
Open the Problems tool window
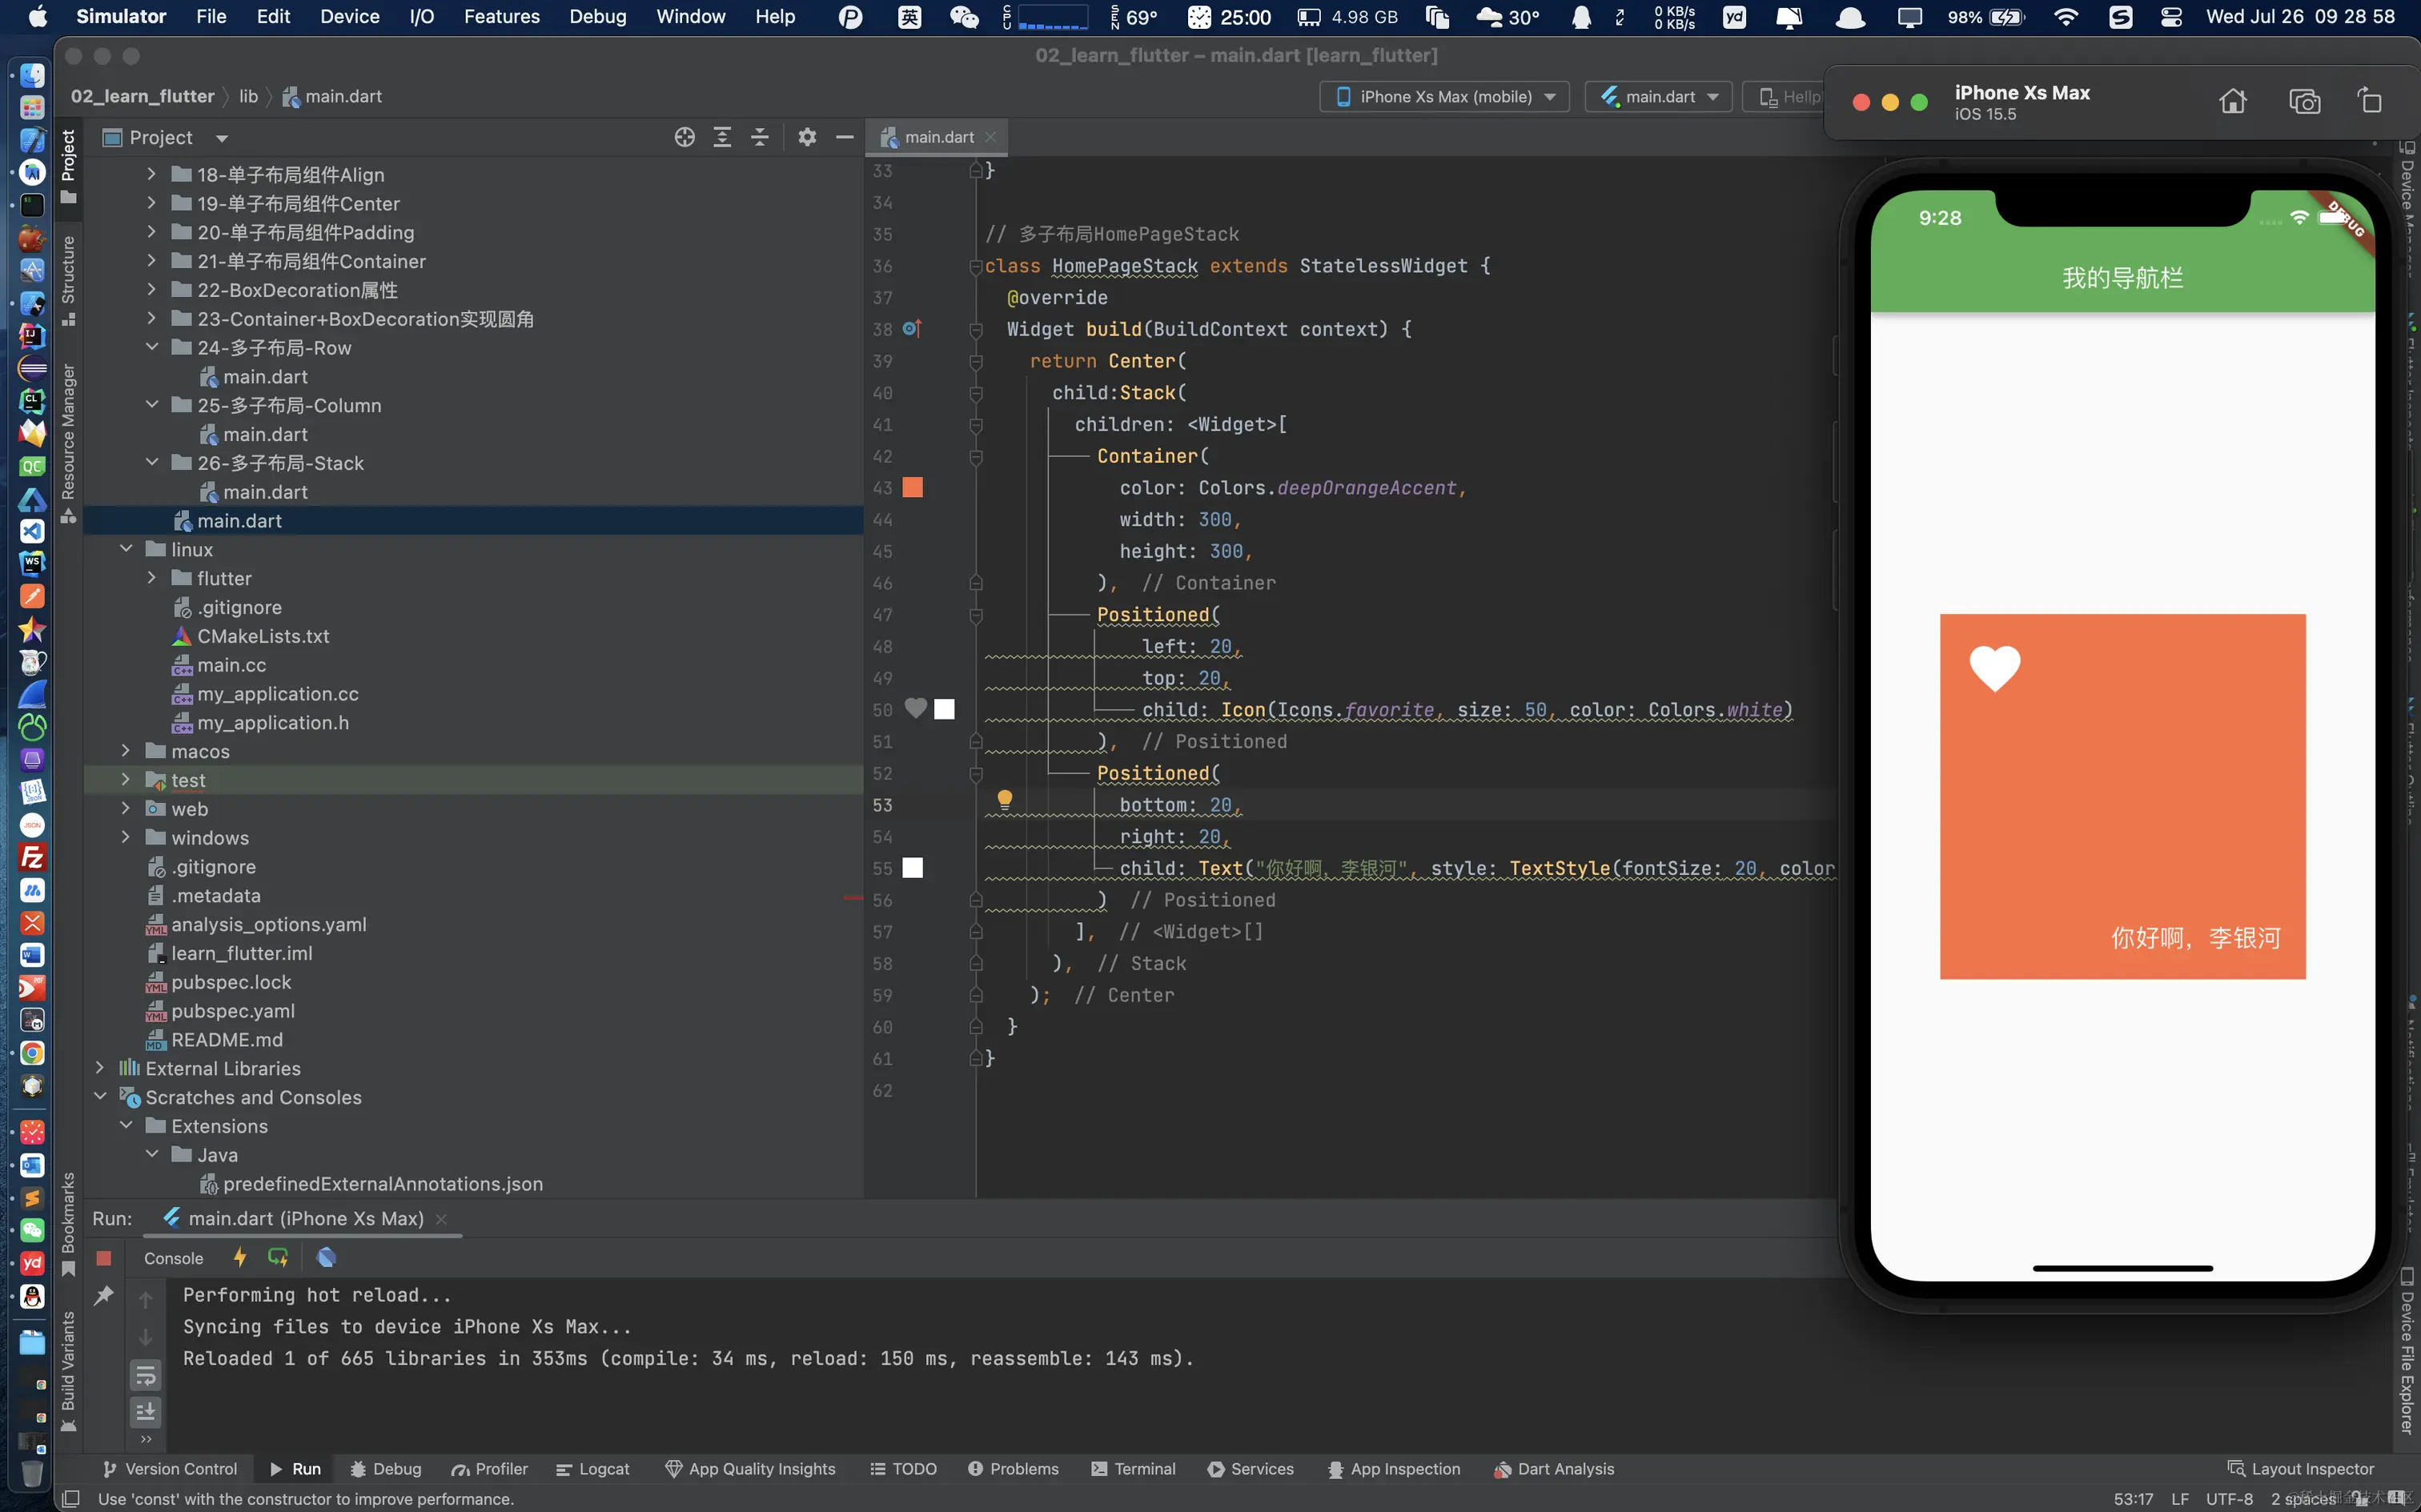click(1013, 1469)
